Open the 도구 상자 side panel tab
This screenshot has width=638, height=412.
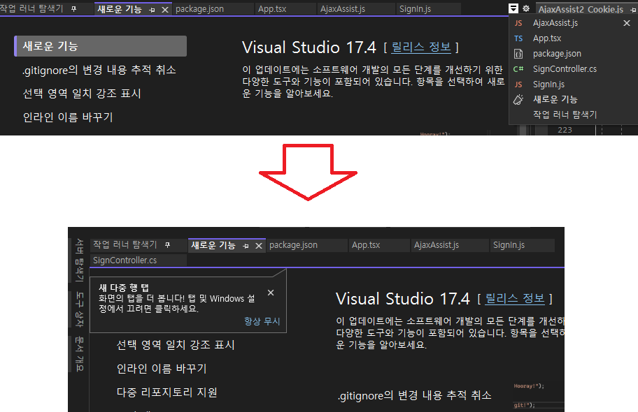79,309
